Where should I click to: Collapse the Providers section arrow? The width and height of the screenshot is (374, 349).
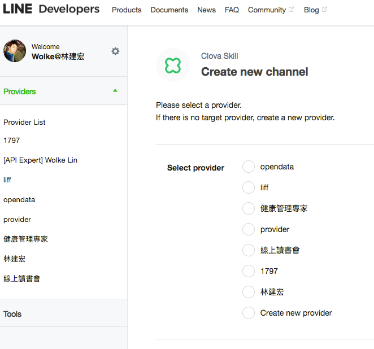click(x=115, y=90)
